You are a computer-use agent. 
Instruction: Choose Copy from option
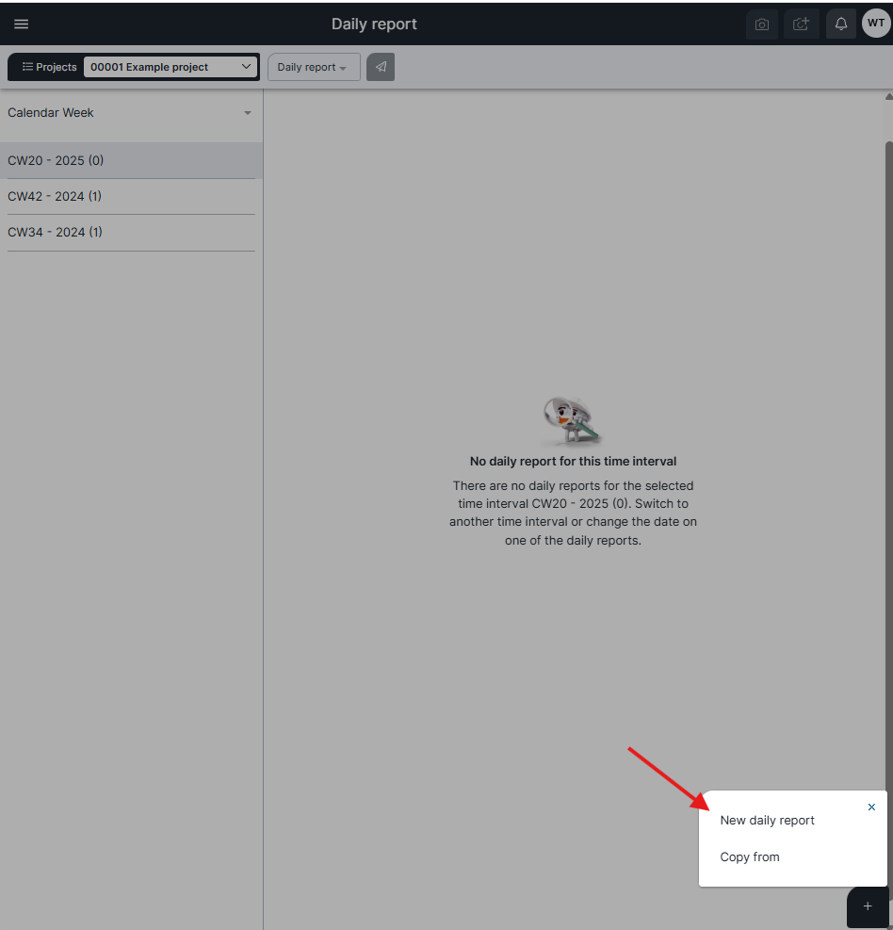tap(750, 857)
